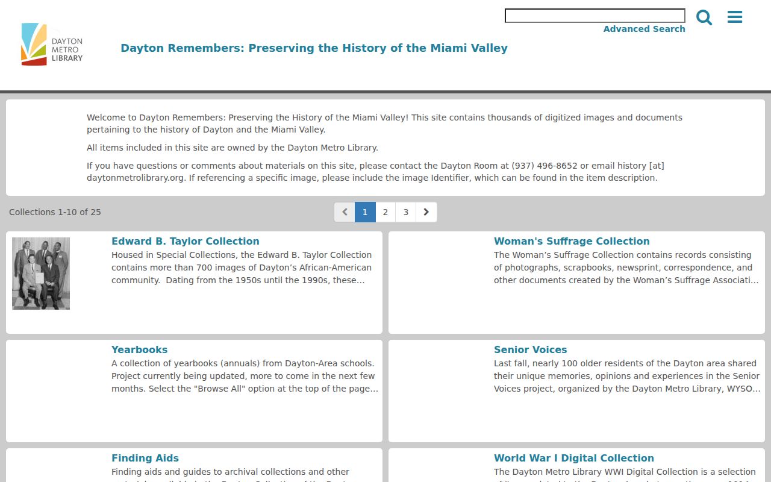The image size is (771, 482).
Task: Select page 2 in pagination
Action: point(385,212)
